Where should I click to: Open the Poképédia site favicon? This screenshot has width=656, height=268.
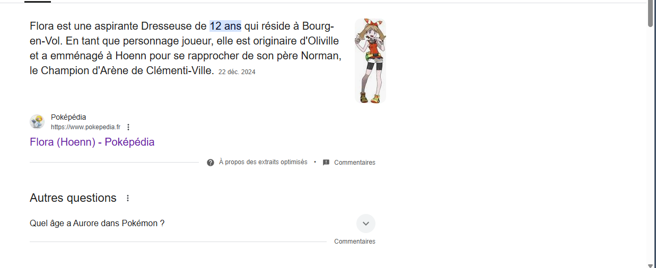[37, 122]
